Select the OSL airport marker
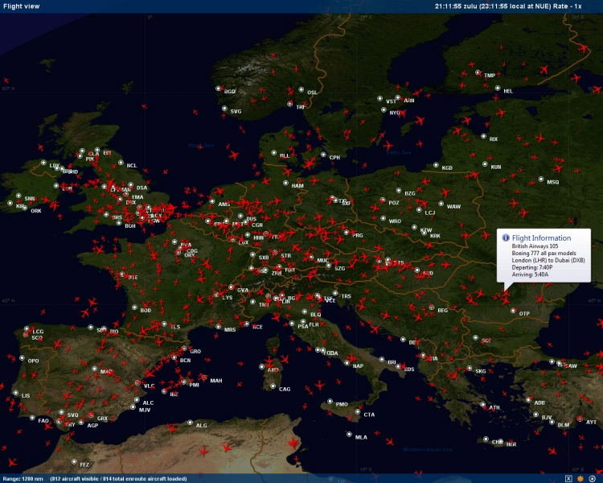 pos(301,89)
